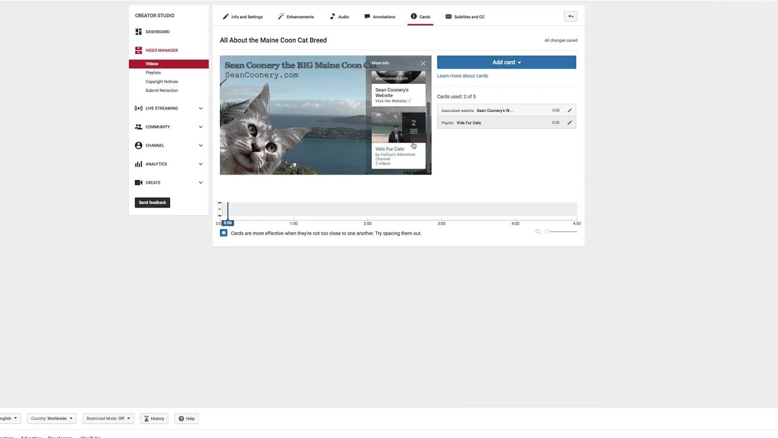This screenshot has height=438, width=778.
Task: Open the Restricted Mode dropdown
Action: tap(108, 419)
